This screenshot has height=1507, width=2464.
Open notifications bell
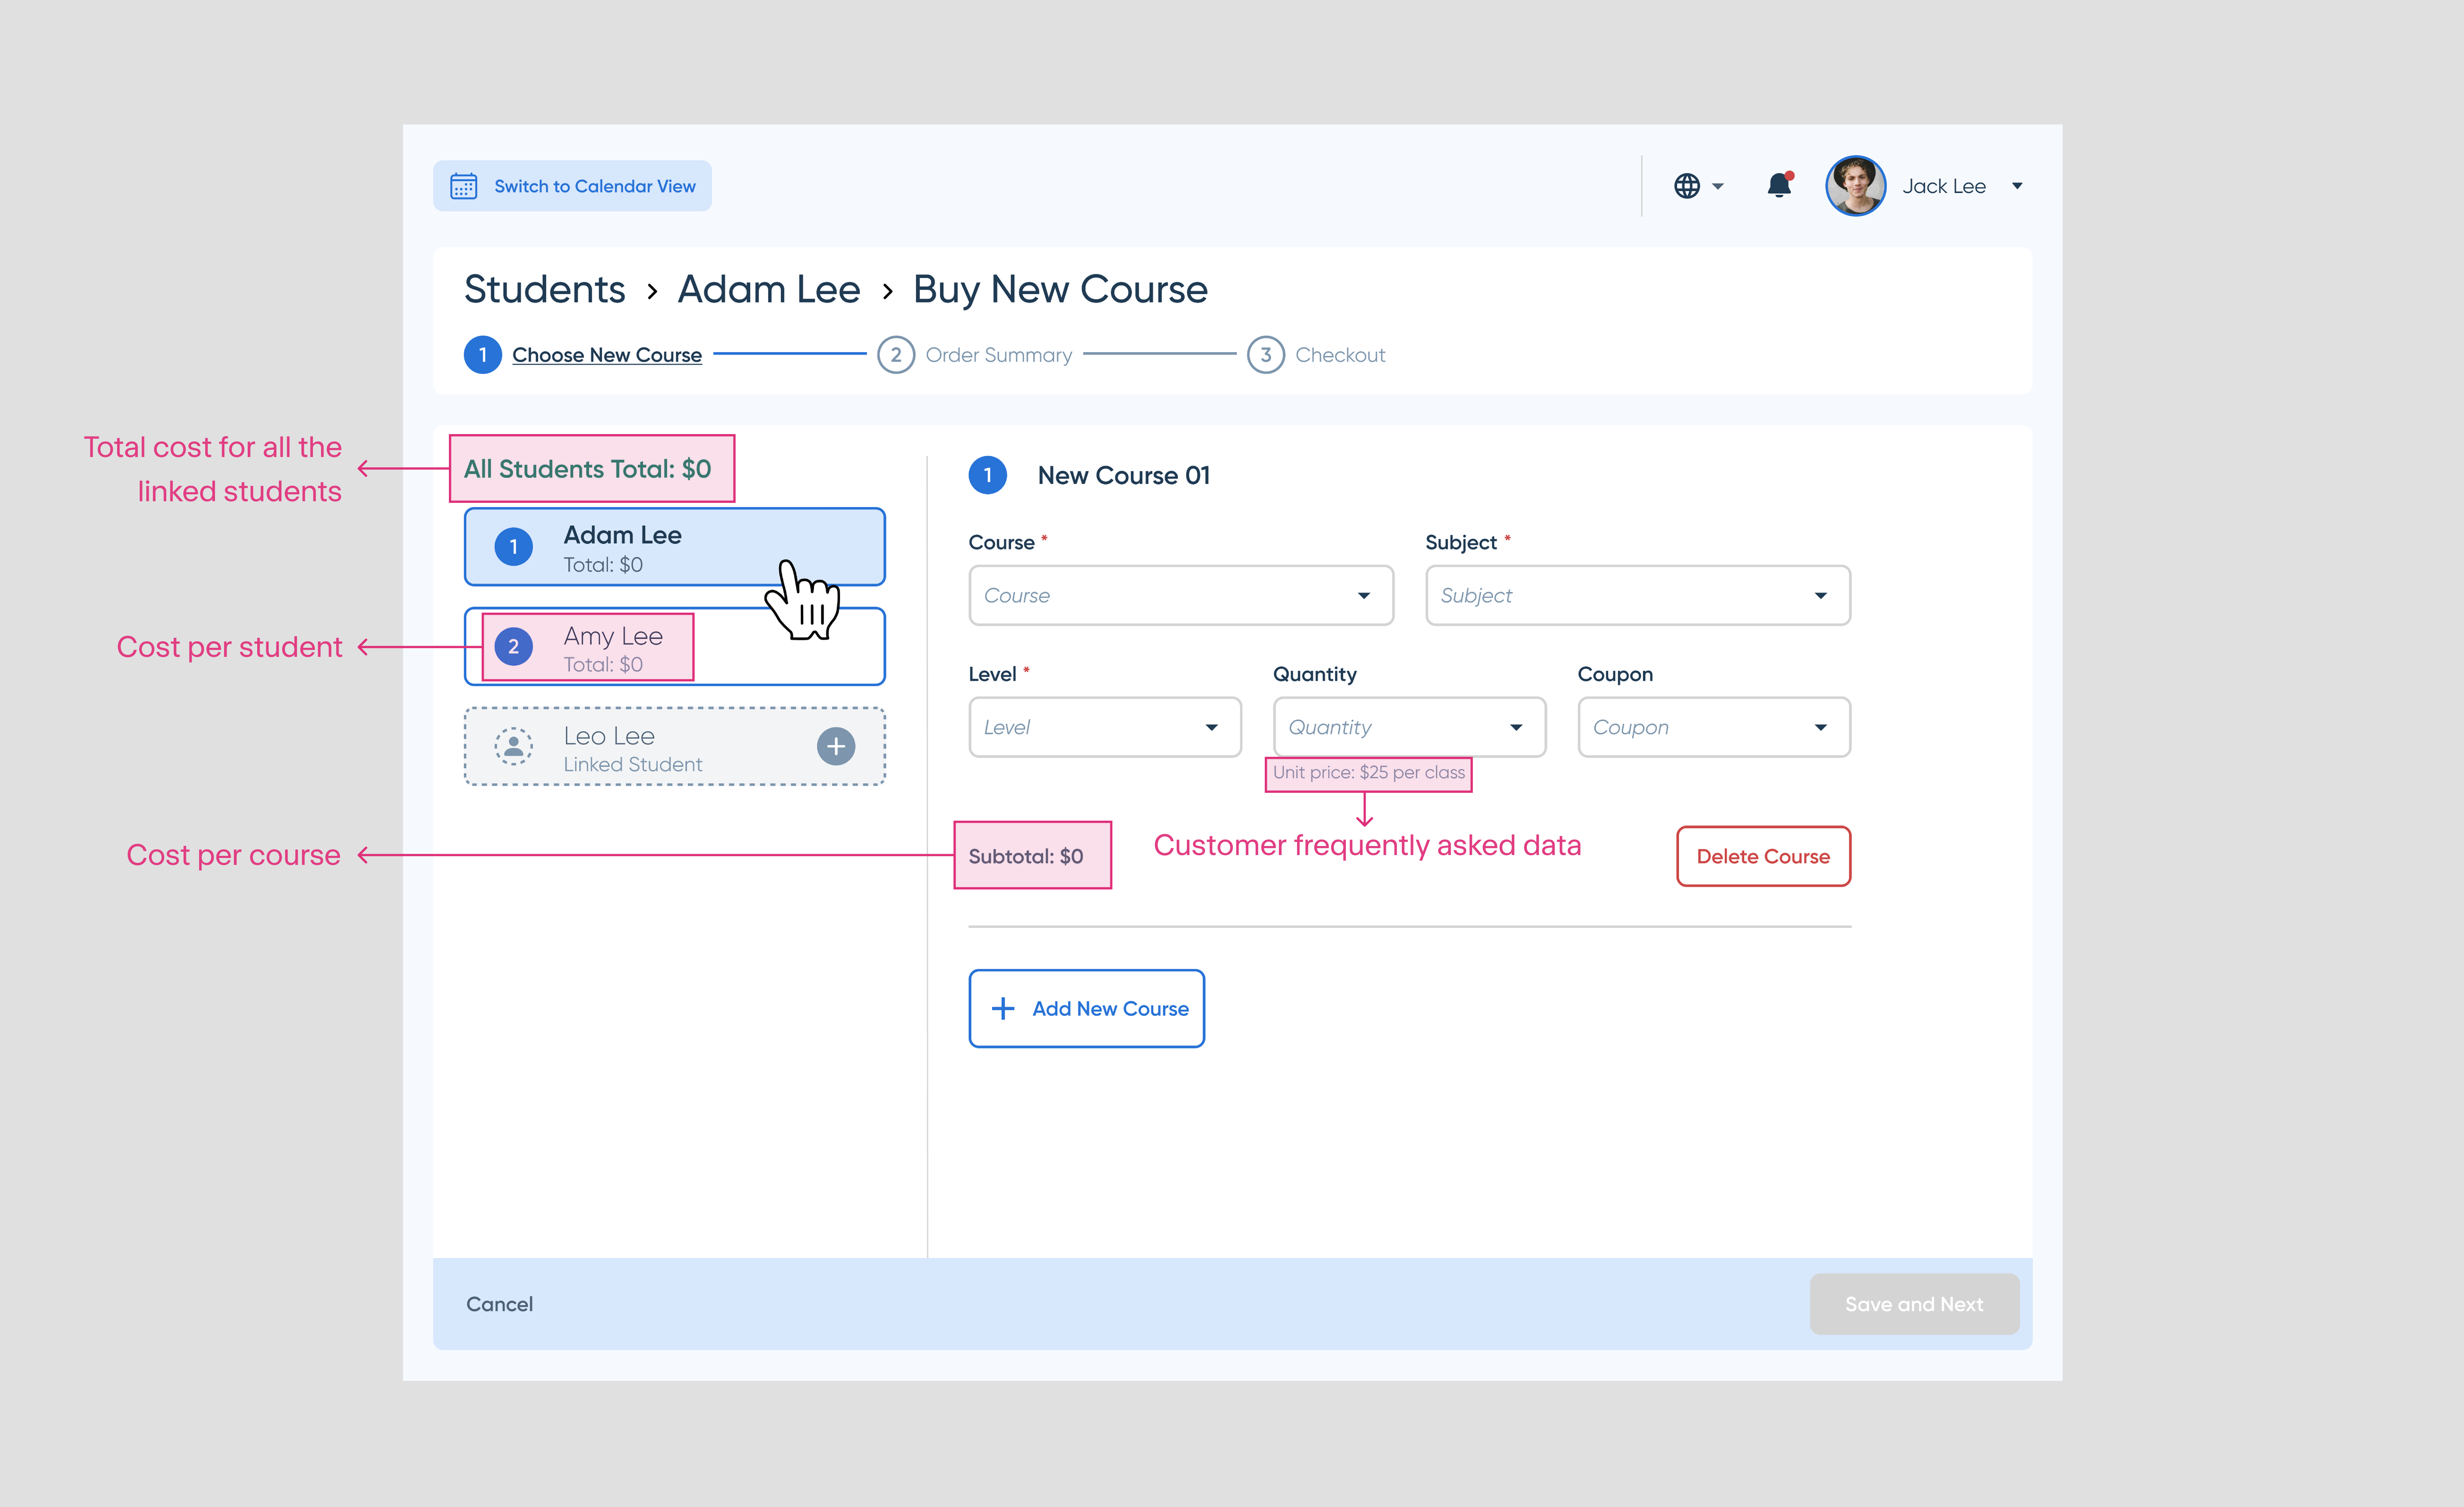click(x=1779, y=185)
